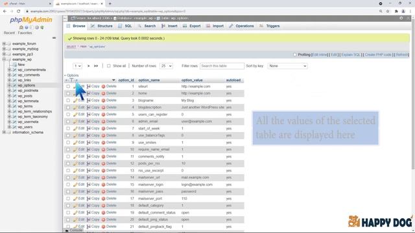
Task: Open the Console bar at the bottom
Action: (74, 230)
